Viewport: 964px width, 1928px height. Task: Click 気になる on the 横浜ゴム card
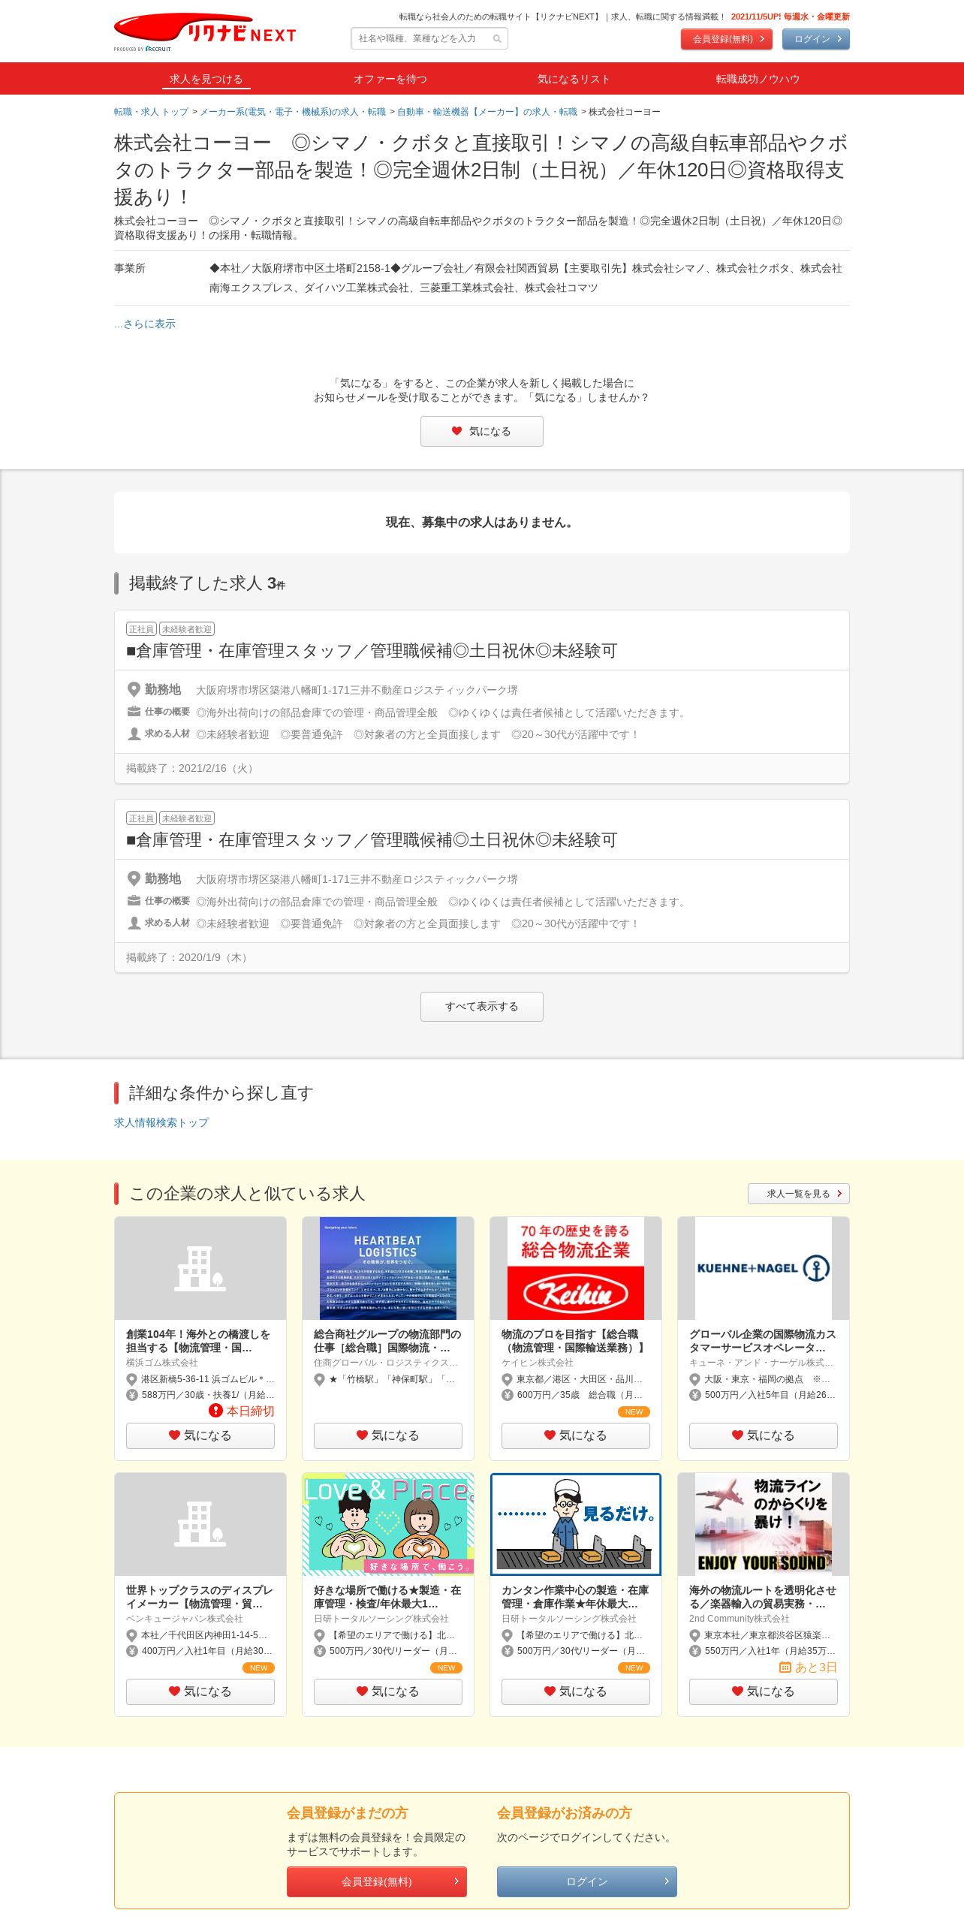click(200, 1435)
